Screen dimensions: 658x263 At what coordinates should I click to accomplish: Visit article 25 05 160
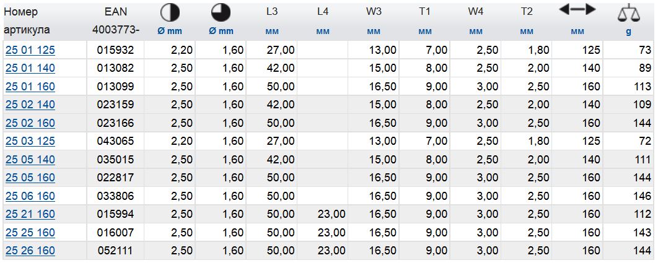click(x=30, y=178)
